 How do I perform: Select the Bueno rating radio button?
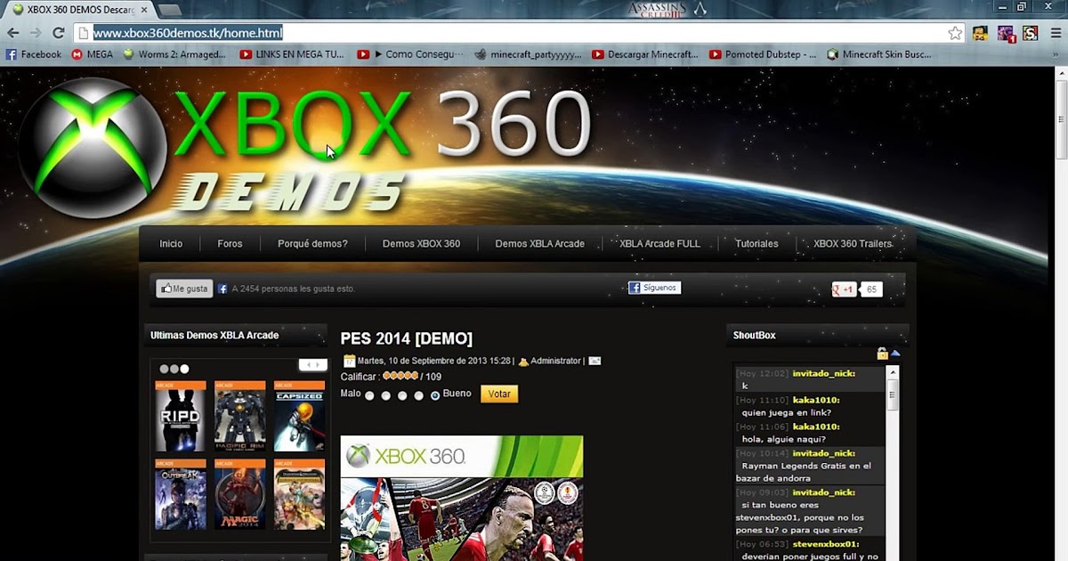(x=435, y=395)
